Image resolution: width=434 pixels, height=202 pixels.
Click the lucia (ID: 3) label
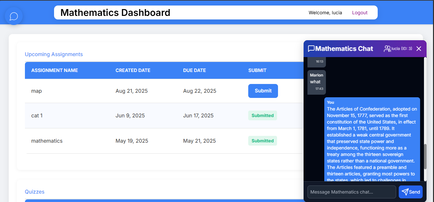tap(402, 49)
